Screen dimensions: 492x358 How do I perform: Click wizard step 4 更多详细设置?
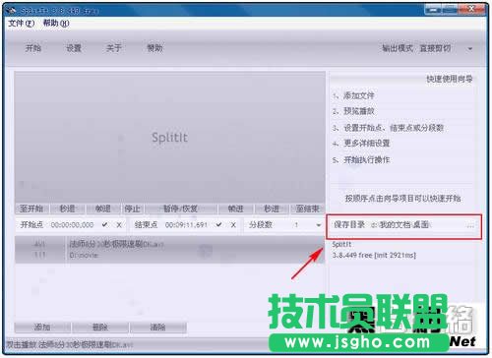click(x=361, y=144)
